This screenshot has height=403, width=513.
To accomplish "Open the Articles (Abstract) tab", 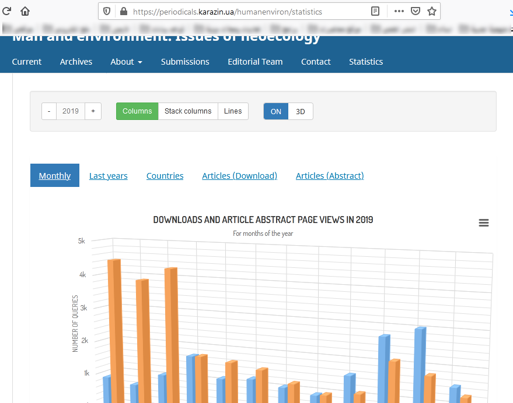I will [x=330, y=176].
